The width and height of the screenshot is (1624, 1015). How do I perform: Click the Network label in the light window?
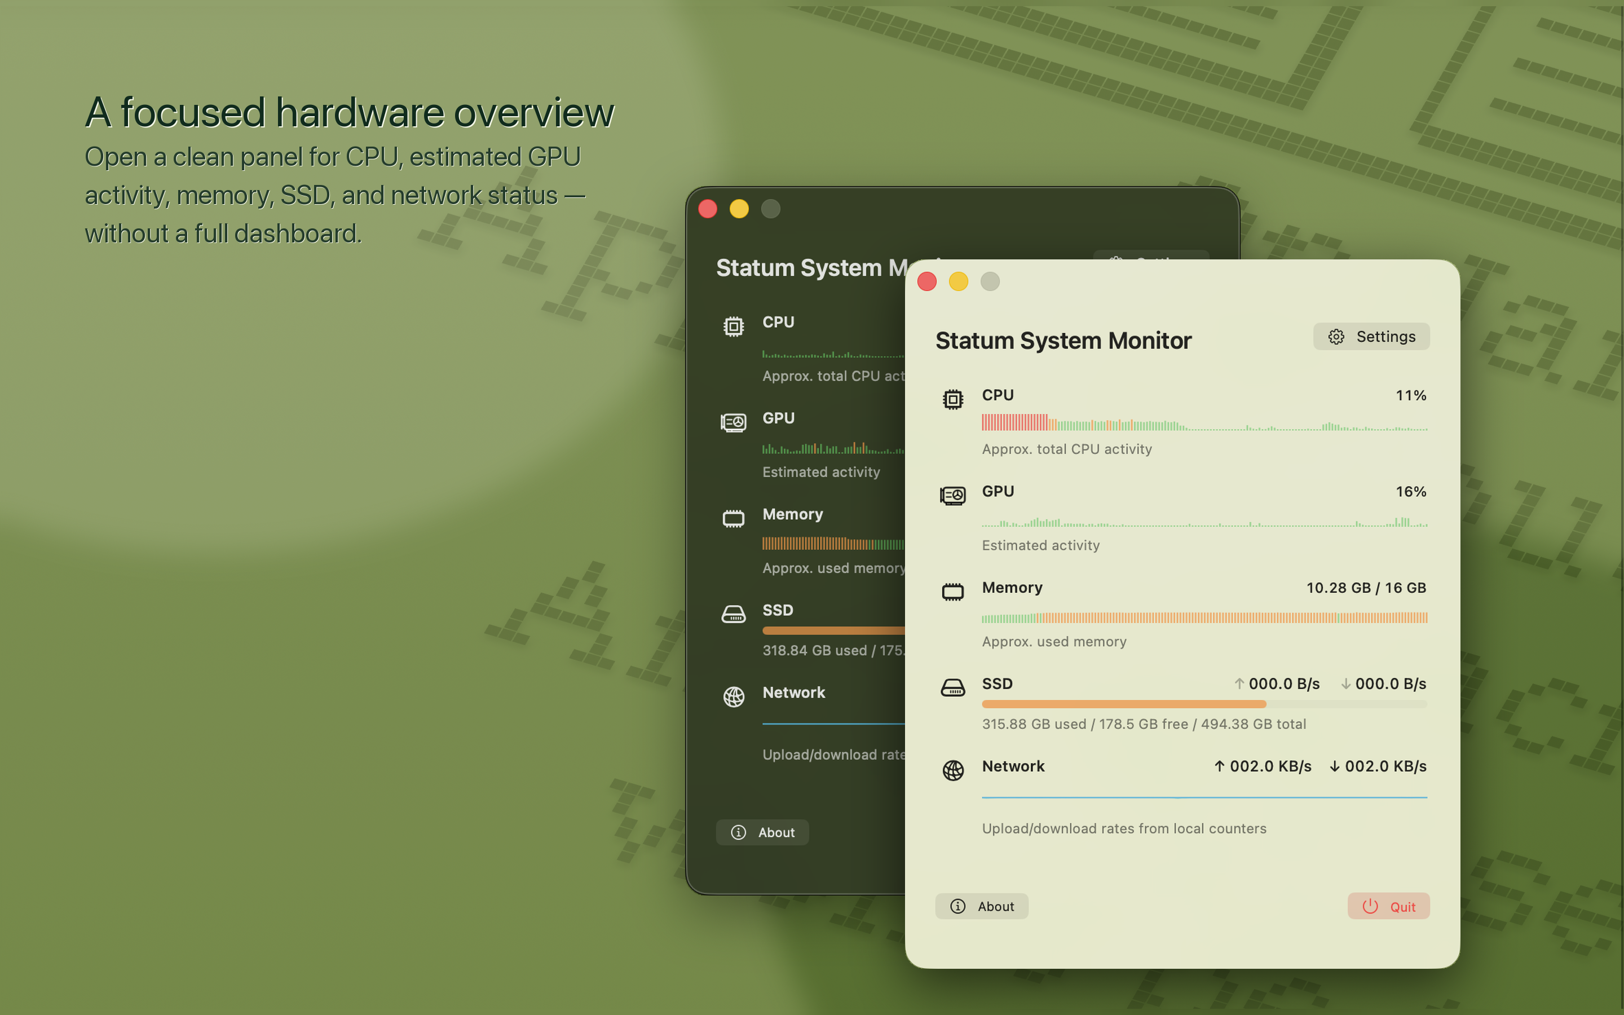click(1013, 766)
